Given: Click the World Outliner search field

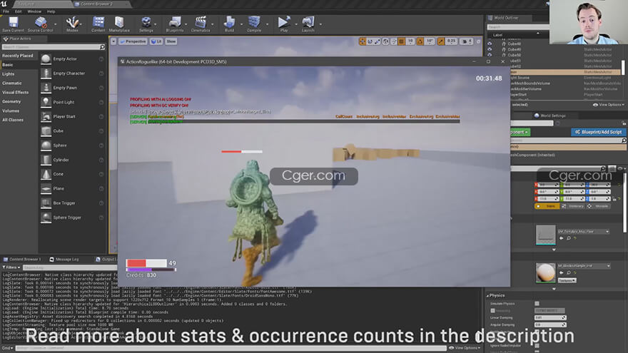Looking at the screenshot, I should (x=518, y=27).
